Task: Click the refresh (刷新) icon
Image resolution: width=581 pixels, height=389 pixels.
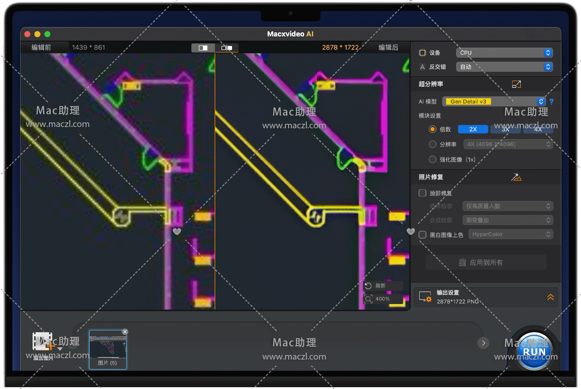Action: pos(368,286)
